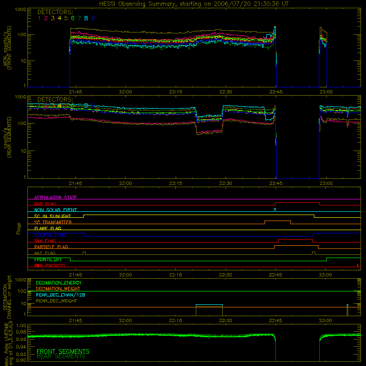The image size is (366, 366).
Task: Click the ECLIPSE_FLAG label
Action: (x=50, y=235)
